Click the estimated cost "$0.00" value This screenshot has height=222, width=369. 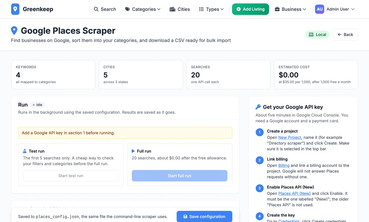pos(289,75)
